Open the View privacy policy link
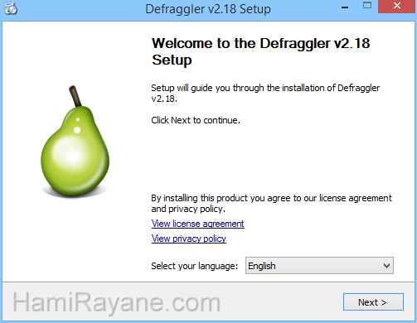Viewport: 417px width, 323px height. pos(189,239)
